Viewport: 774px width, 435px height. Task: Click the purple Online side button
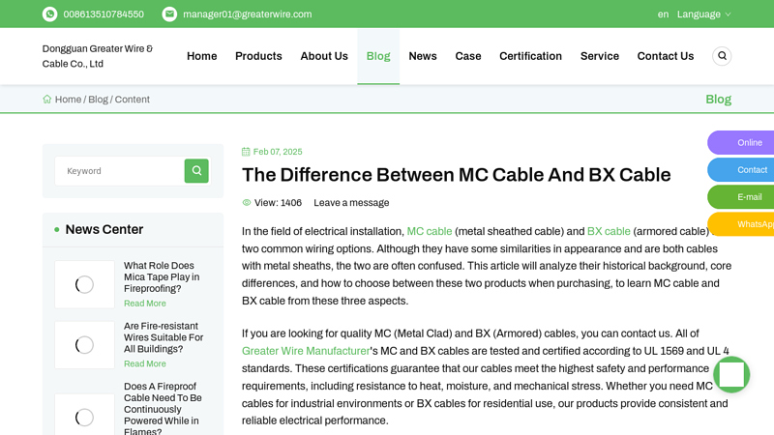pos(741,142)
